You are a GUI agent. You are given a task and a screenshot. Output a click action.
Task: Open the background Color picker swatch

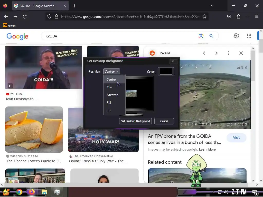pos(166,71)
